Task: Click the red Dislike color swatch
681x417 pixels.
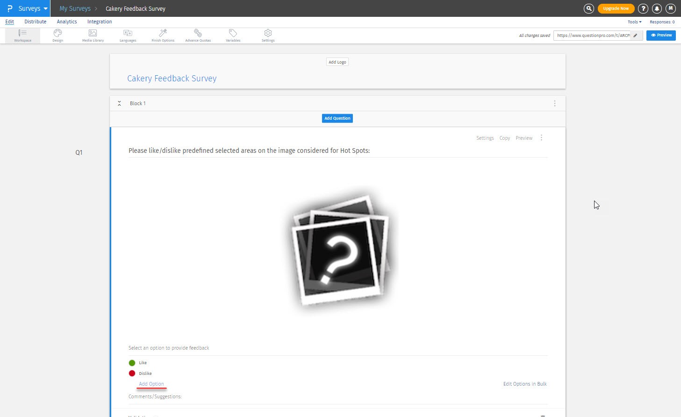Action: (132, 374)
